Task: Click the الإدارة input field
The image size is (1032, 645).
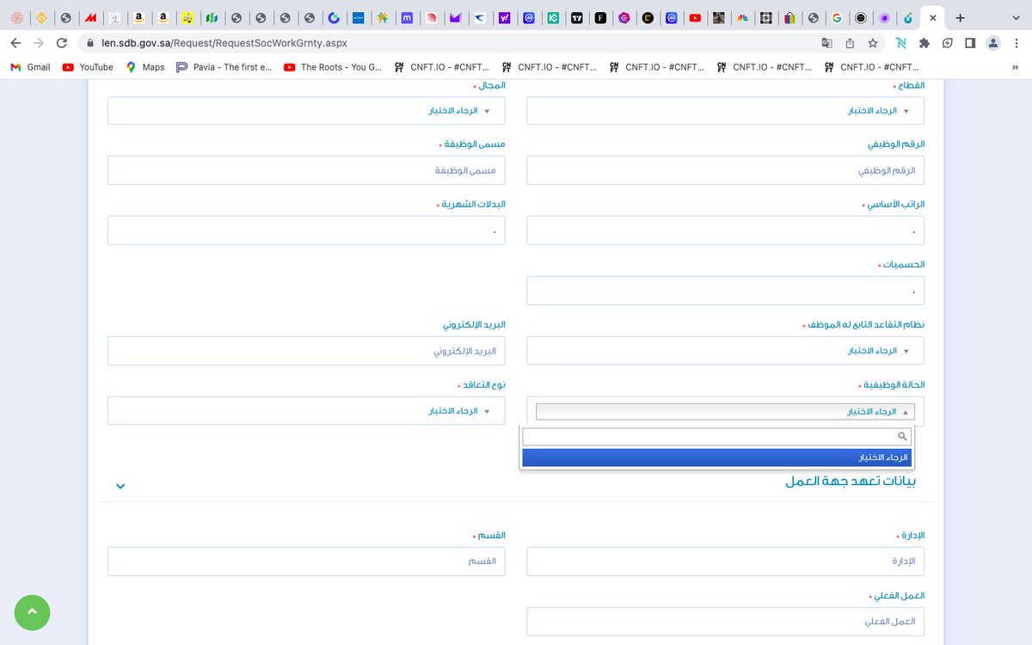Action: click(725, 562)
